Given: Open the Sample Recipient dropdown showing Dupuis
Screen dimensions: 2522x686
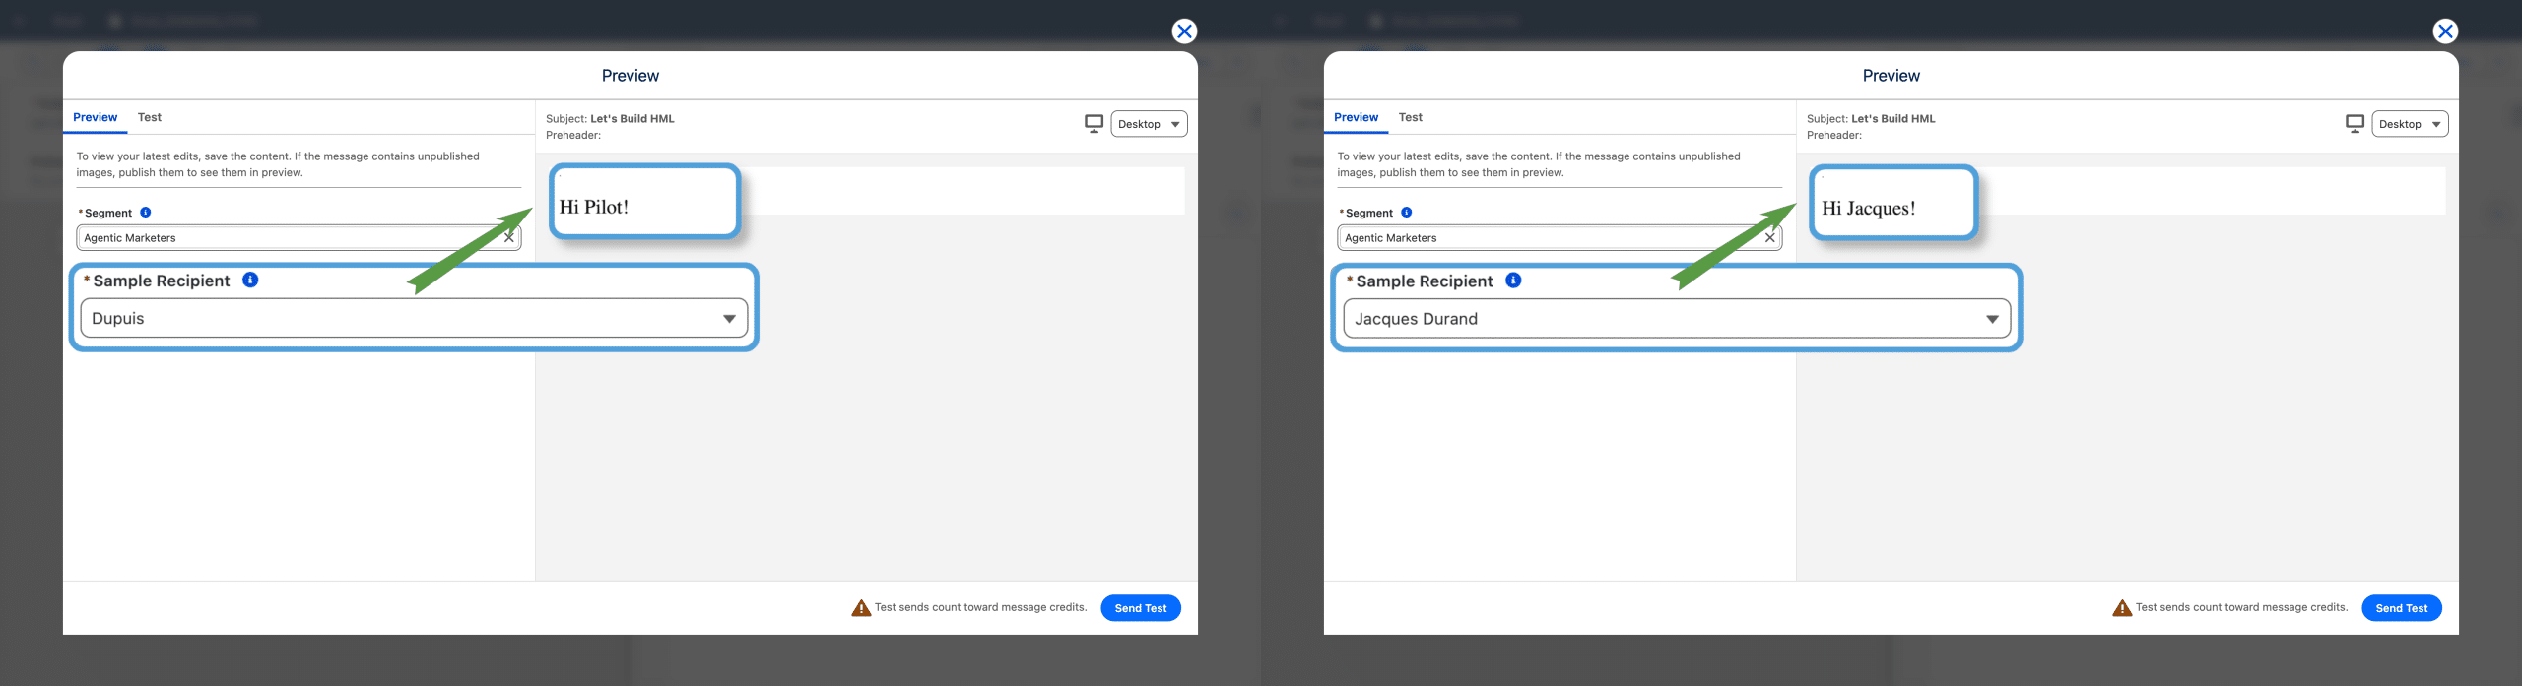Looking at the screenshot, I should click(414, 319).
